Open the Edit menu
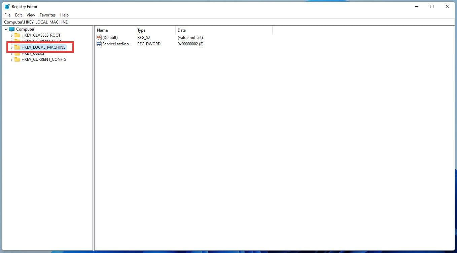 pyautogui.click(x=19, y=15)
